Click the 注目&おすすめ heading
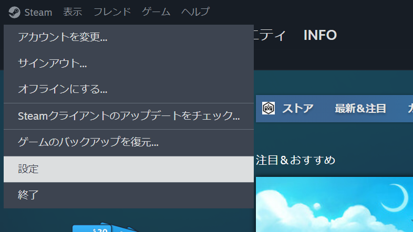 point(295,160)
